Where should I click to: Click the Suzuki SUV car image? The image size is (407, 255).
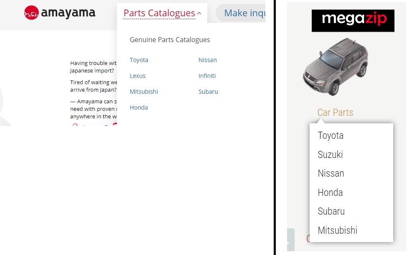[x=336, y=66]
